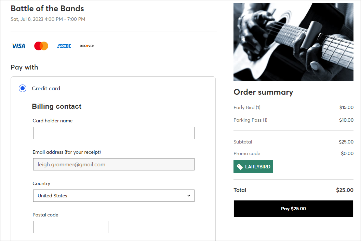Click the Discover card logo
This screenshot has height=241, width=361.
[87, 46]
